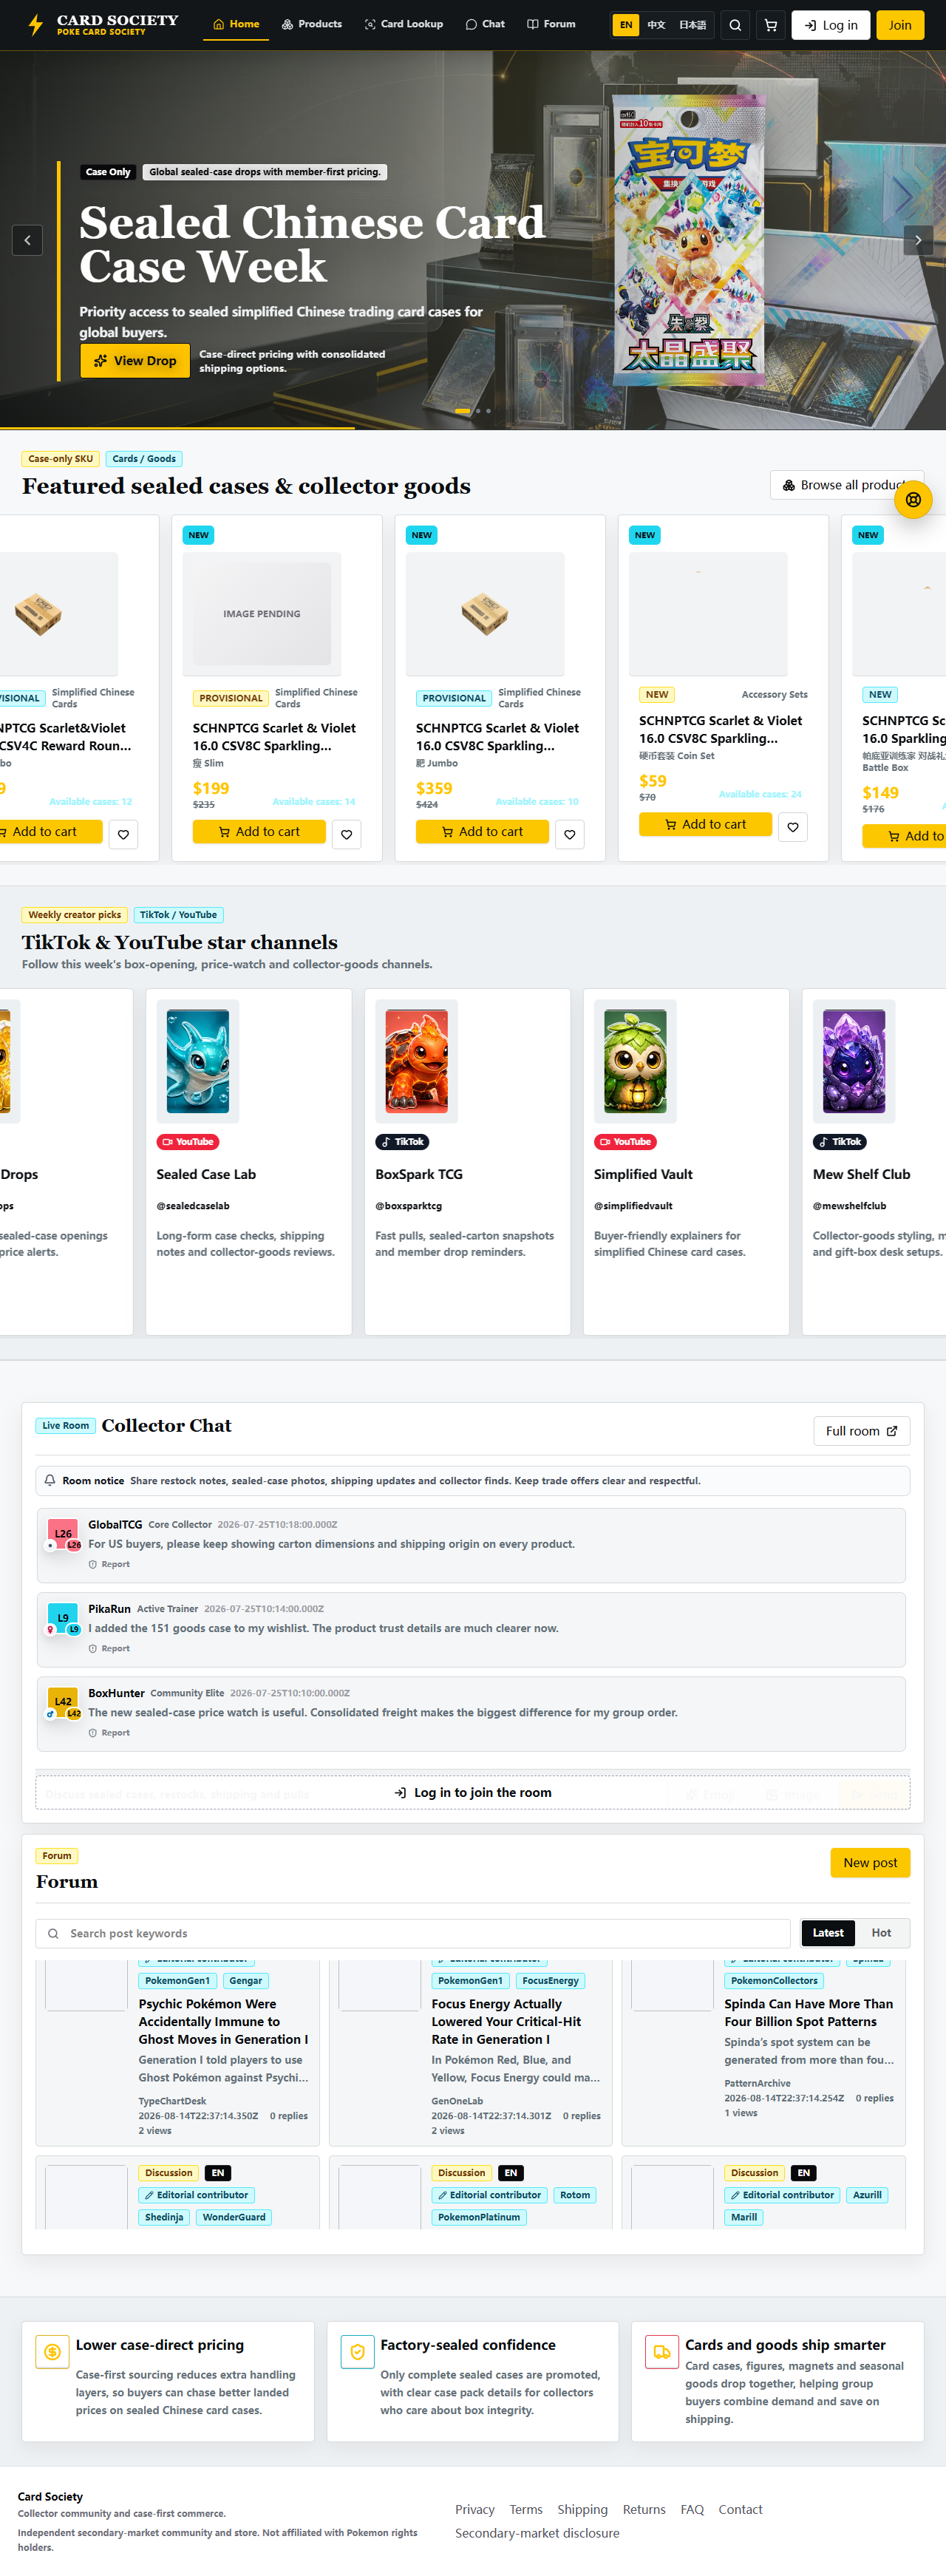The height and width of the screenshot is (2576, 946).
Task: Open the Mew Shelf Club crystal thumbnail
Action: (854, 1061)
